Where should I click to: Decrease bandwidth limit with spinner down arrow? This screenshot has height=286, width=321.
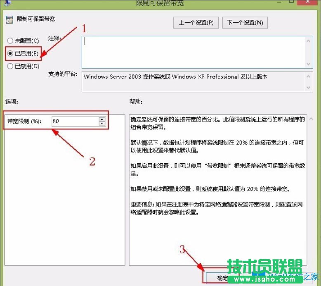102,124
